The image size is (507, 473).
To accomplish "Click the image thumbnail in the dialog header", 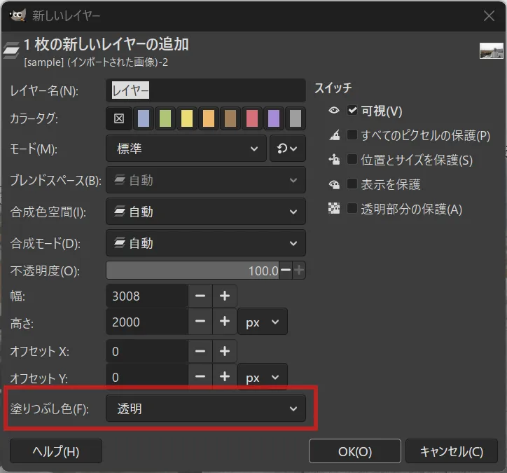I will [x=491, y=51].
